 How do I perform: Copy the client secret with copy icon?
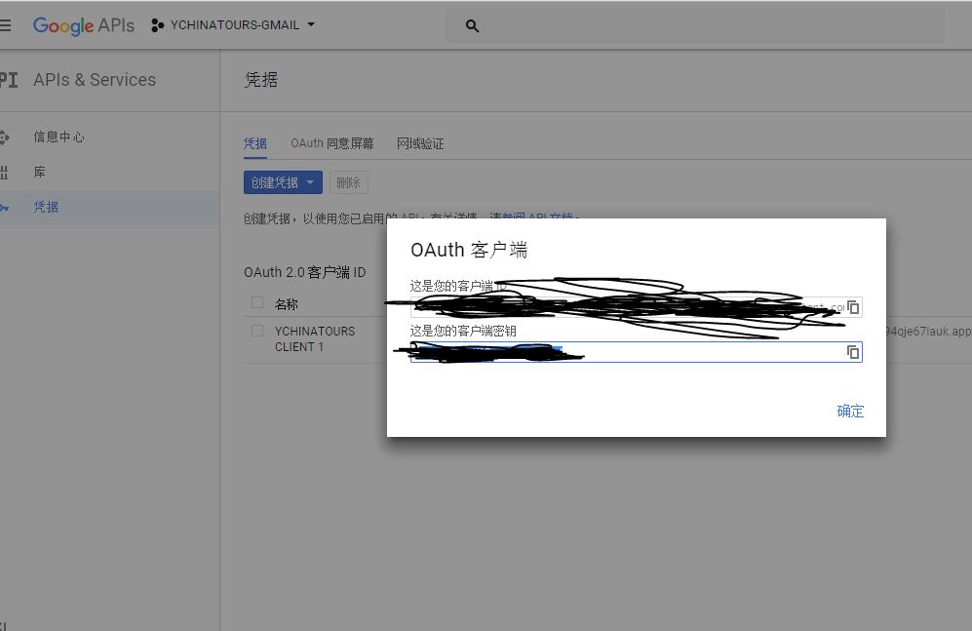[x=853, y=352]
